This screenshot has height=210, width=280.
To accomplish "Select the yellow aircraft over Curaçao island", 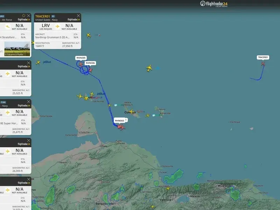I will [132, 112].
